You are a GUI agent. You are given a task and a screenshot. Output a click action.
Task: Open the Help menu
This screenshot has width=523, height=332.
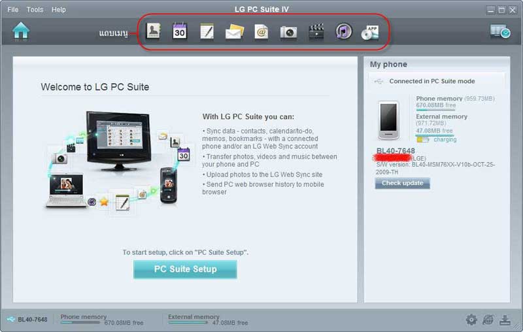(59, 10)
